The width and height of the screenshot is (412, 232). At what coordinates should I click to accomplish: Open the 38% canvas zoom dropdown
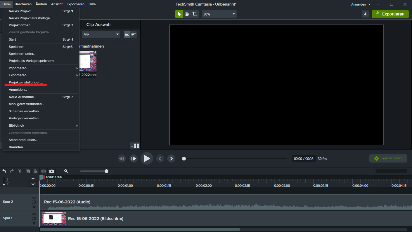(219, 14)
